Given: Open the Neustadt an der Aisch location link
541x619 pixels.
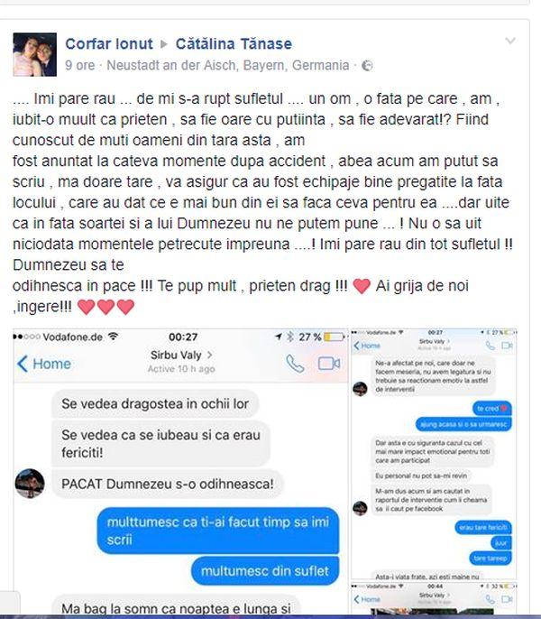Looking at the screenshot, I should tap(228, 65).
